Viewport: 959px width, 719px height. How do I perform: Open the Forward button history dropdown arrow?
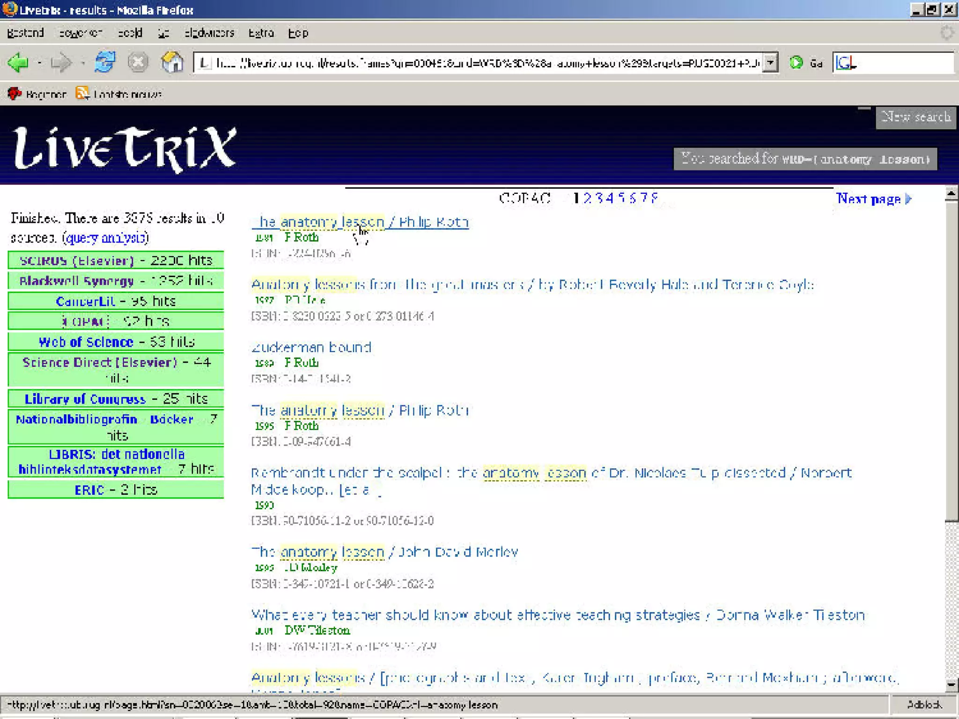click(x=82, y=63)
